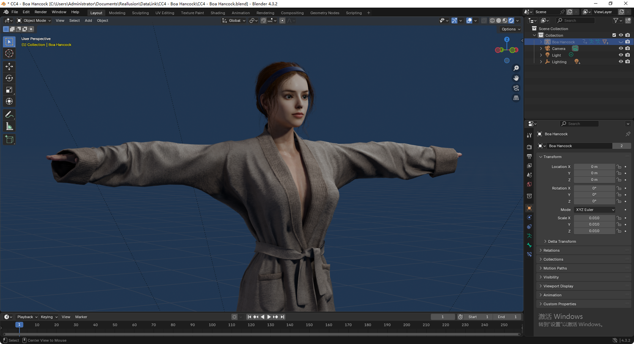Open the Playback popover in timeline
This screenshot has width=634, height=344.
point(27,317)
